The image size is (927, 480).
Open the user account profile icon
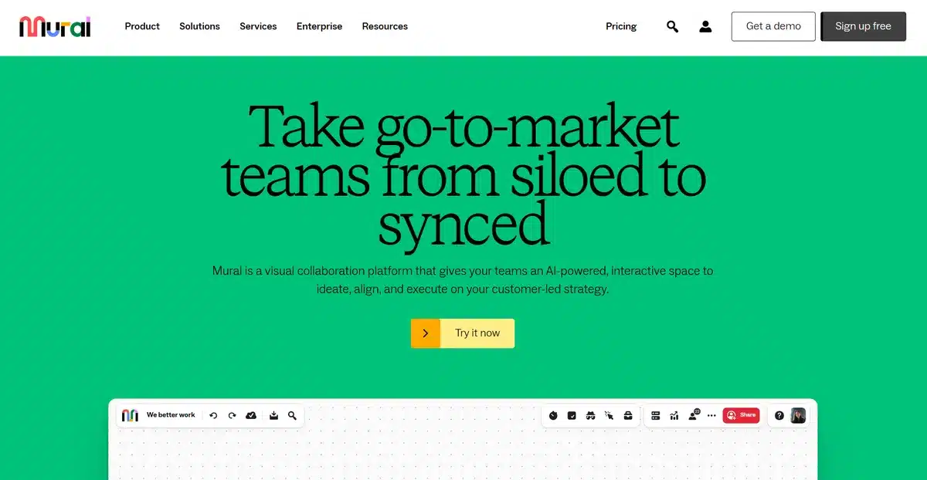[705, 26]
